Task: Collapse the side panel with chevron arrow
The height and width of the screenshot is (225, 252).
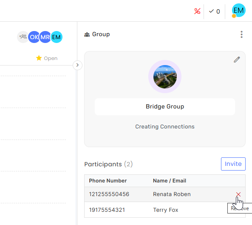Action: click(77, 65)
